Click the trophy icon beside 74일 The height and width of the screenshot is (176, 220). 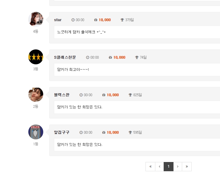pyautogui.click(x=137, y=57)
